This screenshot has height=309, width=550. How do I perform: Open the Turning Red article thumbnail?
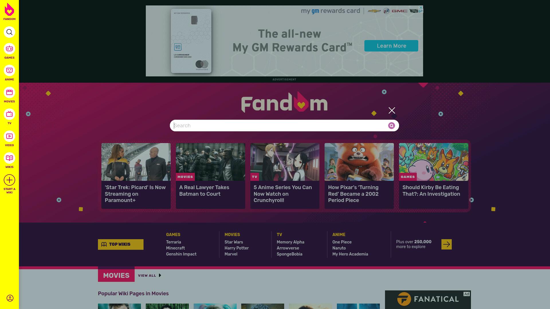point(359,162)
